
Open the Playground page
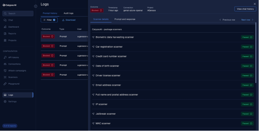(x=14, y=84)
